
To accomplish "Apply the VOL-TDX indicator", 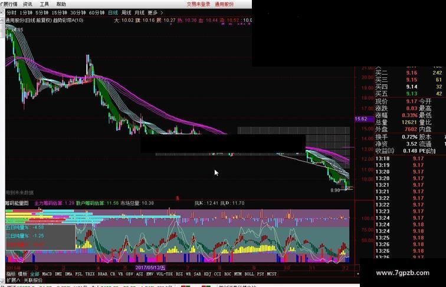I will 165,274.
